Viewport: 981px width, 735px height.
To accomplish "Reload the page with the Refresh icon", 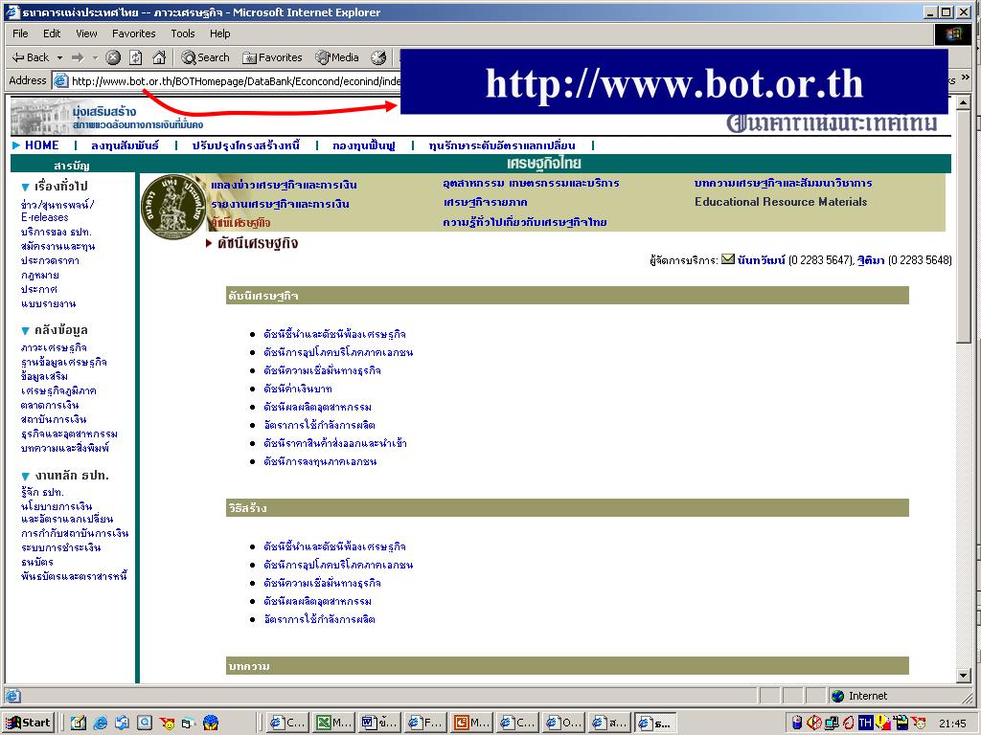I will tap(136, 57).
